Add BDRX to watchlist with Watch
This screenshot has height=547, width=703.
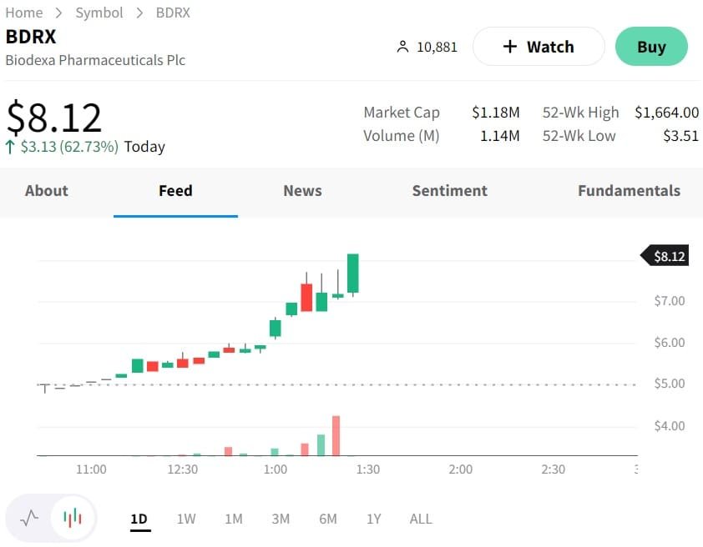[539, 47]
